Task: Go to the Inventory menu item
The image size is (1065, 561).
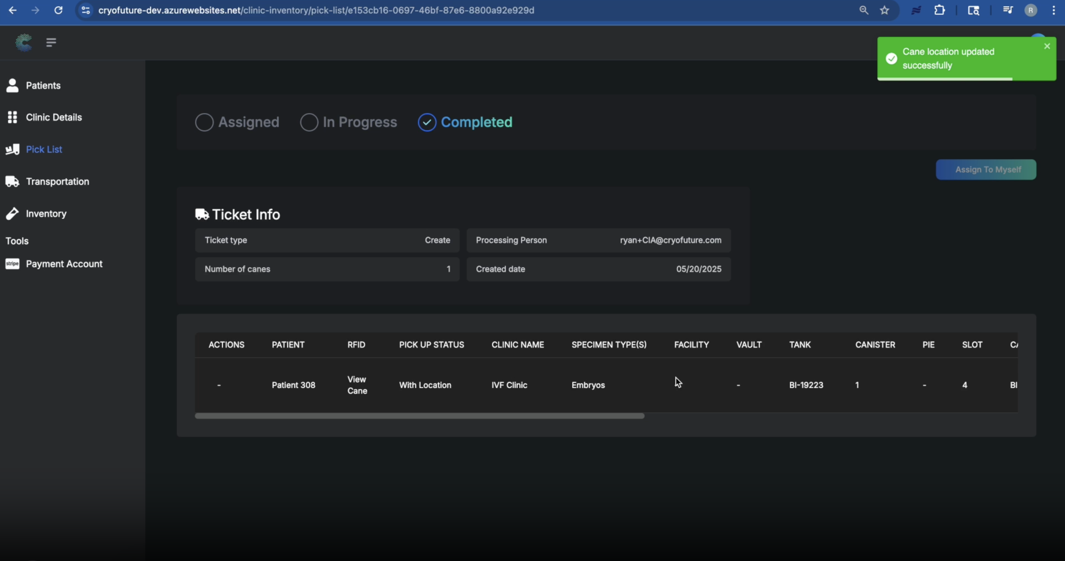Action: pyautogui.click(x=46, y=214)
